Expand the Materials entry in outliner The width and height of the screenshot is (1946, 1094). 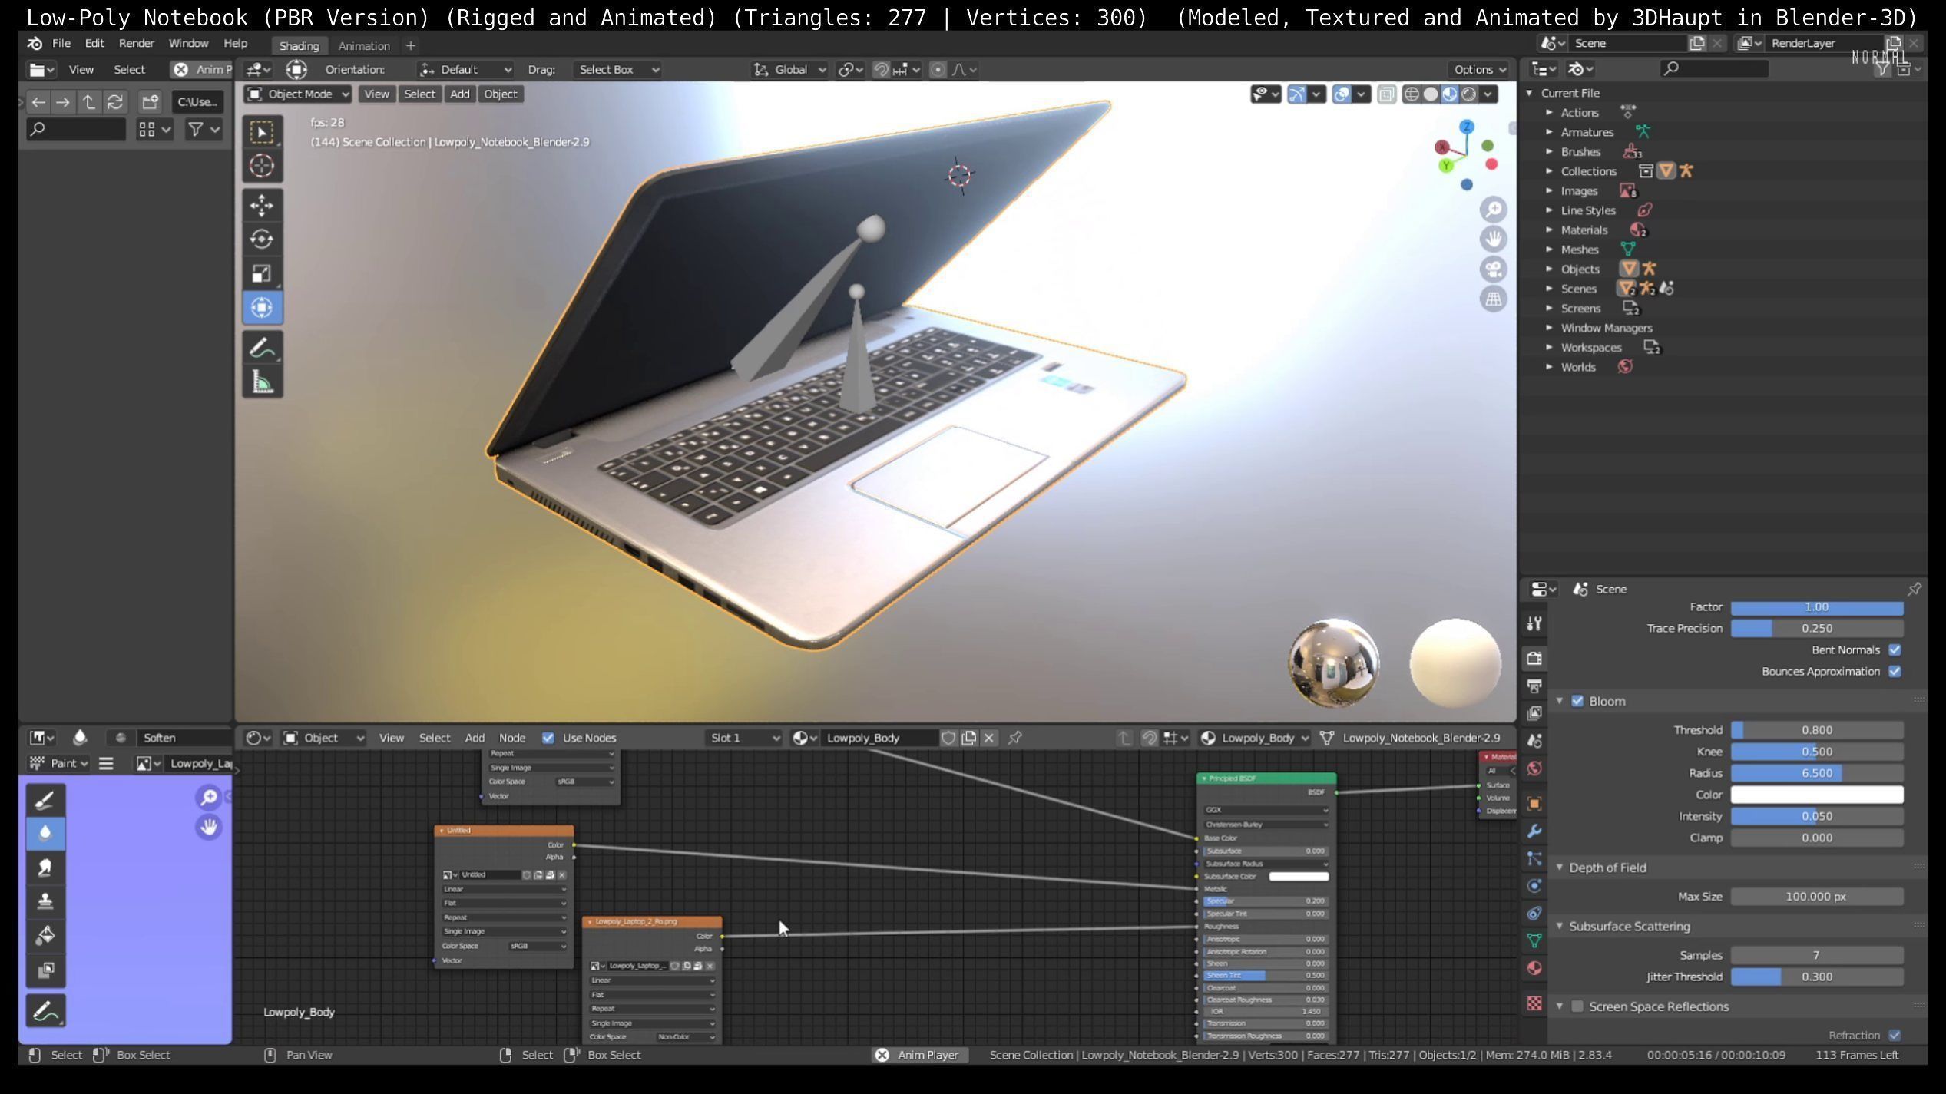coord(1549,230)
